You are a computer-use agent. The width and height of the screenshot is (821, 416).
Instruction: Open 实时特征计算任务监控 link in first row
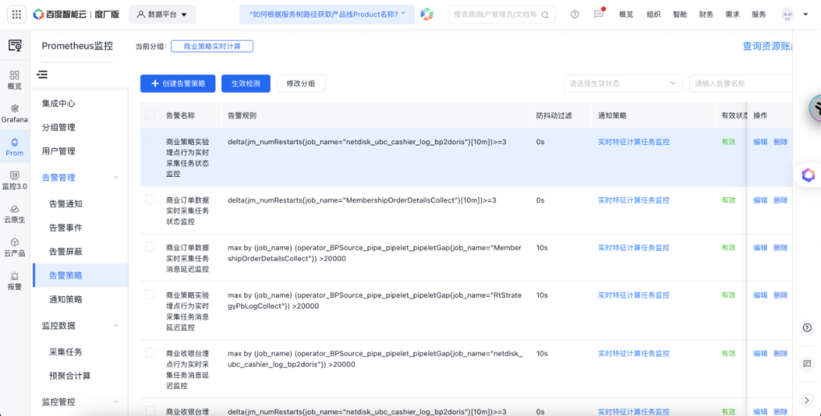633,142
